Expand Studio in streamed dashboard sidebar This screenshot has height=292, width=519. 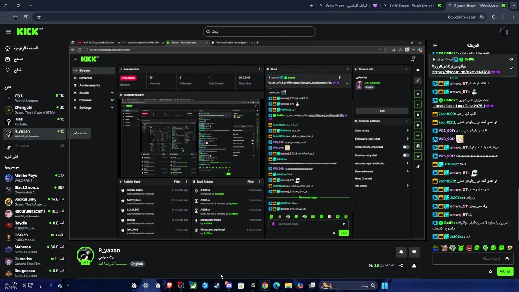[x=94, y=92]
